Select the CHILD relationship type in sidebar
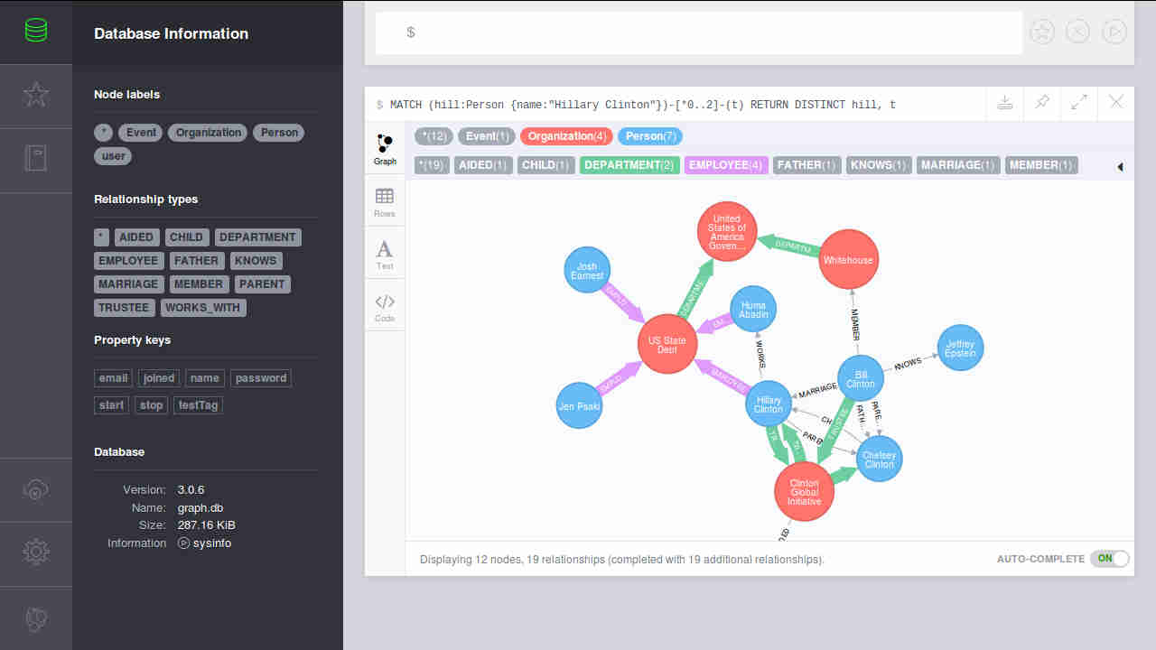Image resolution: width=1156 pixels, height=650 pixels. click(x=186, y=237)
